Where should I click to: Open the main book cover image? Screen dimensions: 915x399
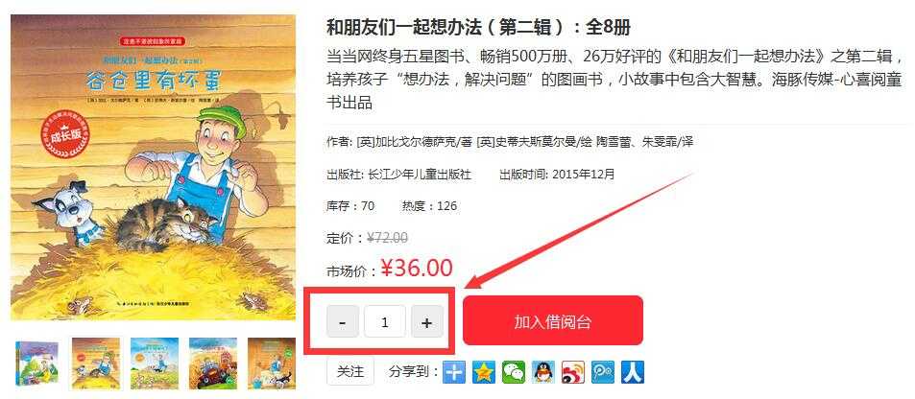tap(153, 168)
